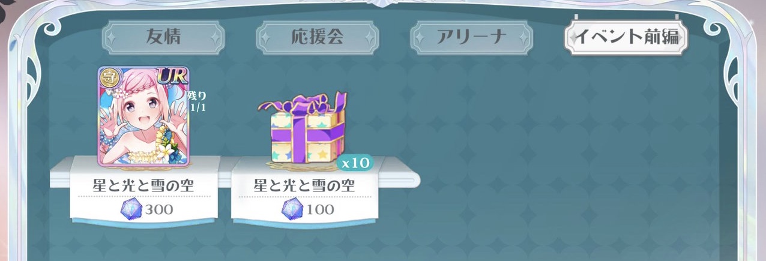Image resolution: width=766 pixels, height=261 pixels.
Task: Select the イベント前編 tab
Action: (626, 37)
